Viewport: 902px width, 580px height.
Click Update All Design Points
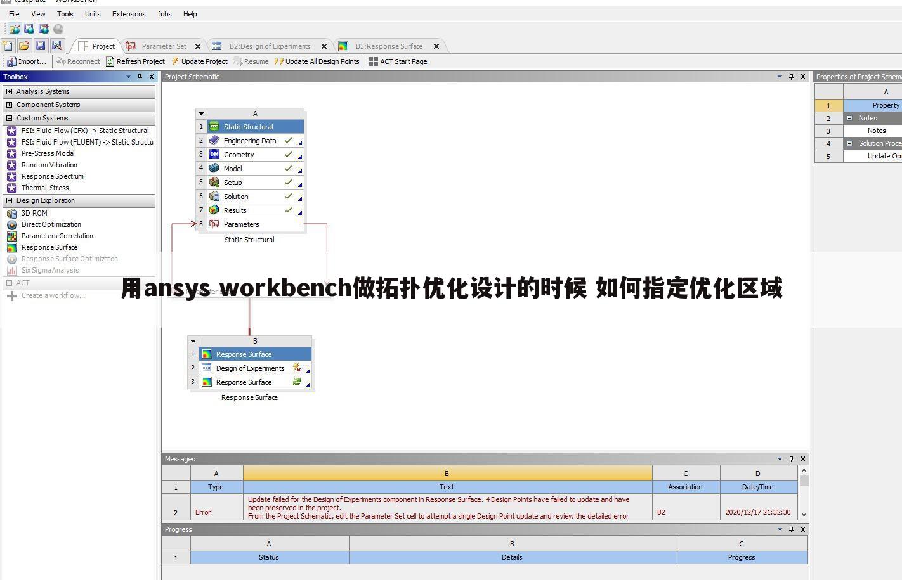click(x=317, y=61)
